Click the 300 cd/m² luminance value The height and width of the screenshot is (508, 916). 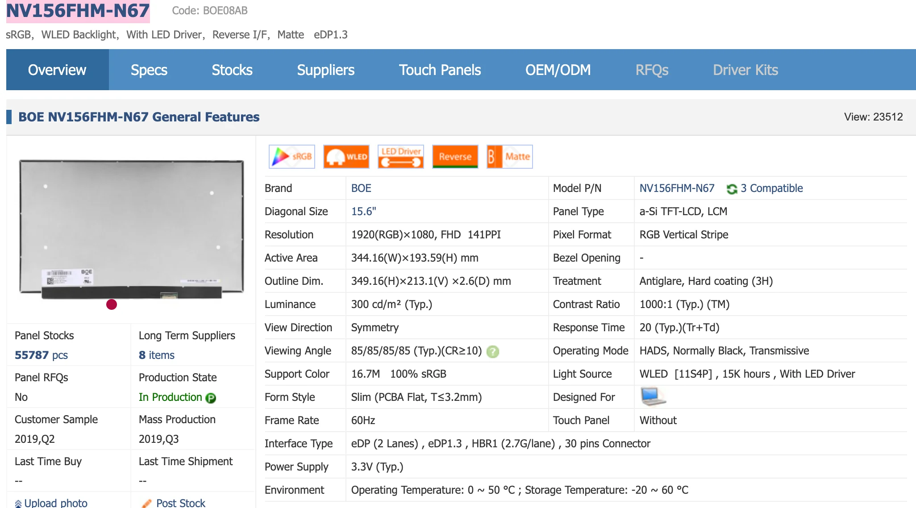coord(391,304)
